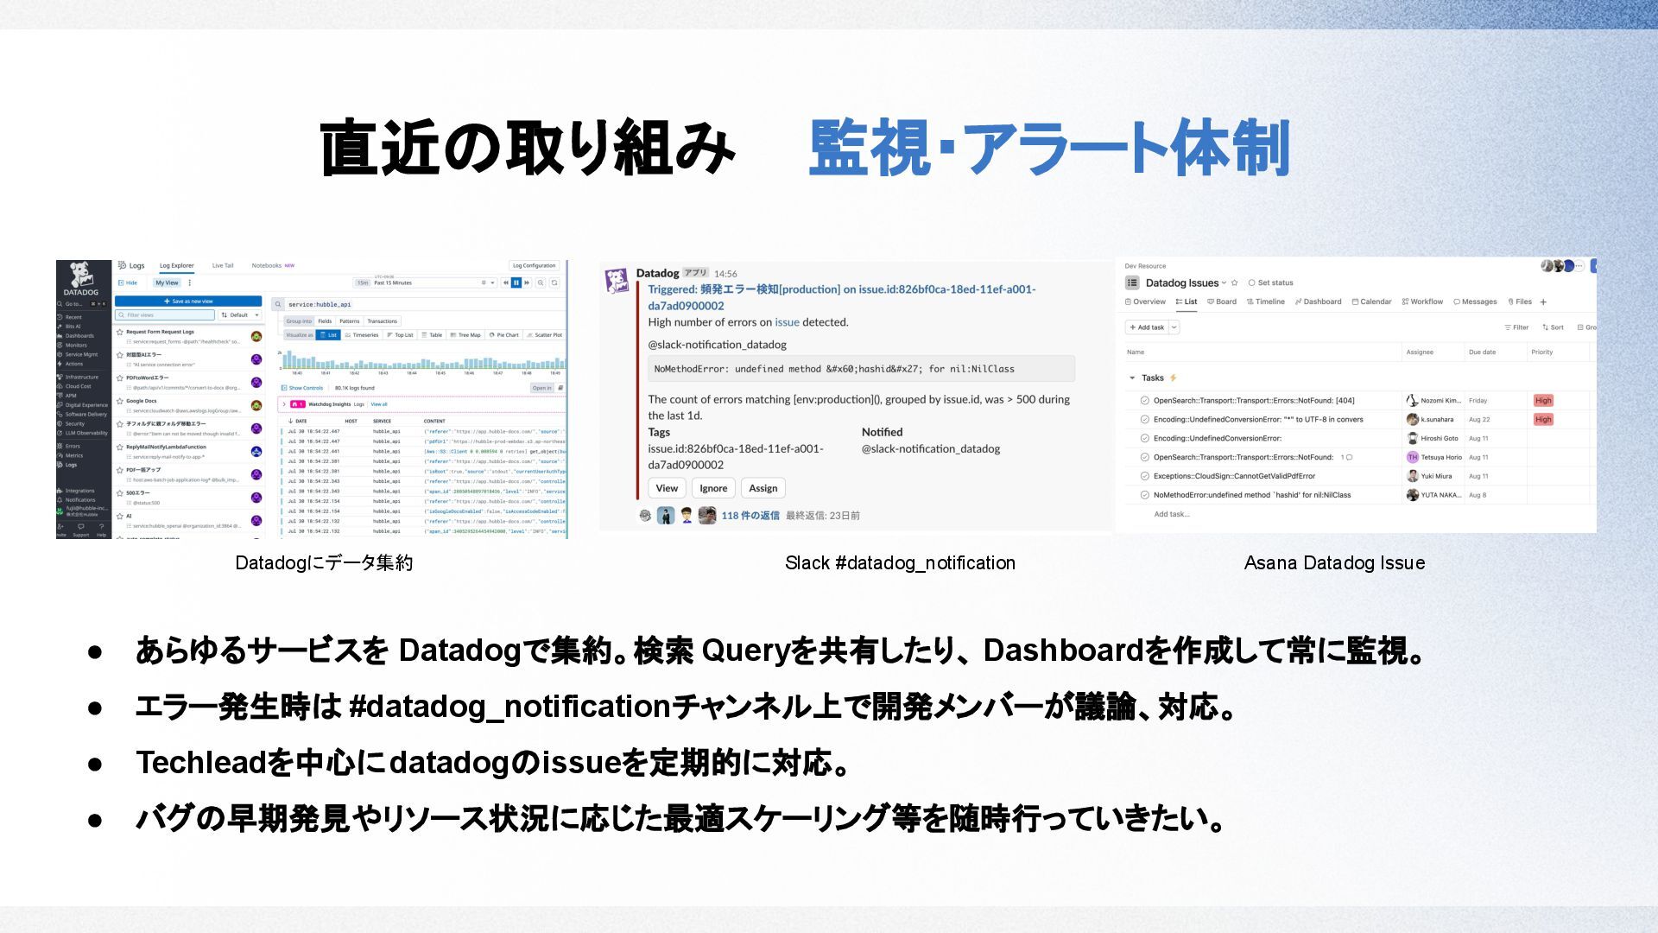Click the search icon beside service:hubble_api
Image resolution: width=1658 pixels, height=933 pixels.
click(x=278, y=304)
